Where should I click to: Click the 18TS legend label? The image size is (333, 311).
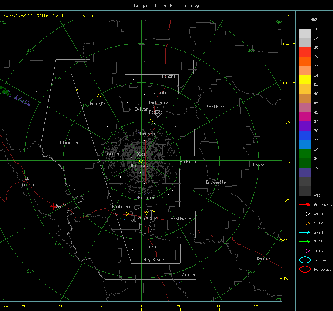click(318, 251)
